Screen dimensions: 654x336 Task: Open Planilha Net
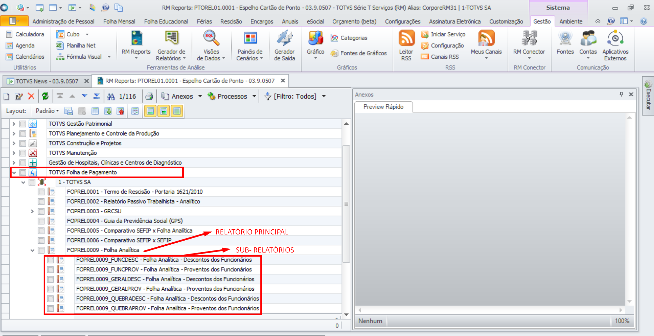coord(76,45)
